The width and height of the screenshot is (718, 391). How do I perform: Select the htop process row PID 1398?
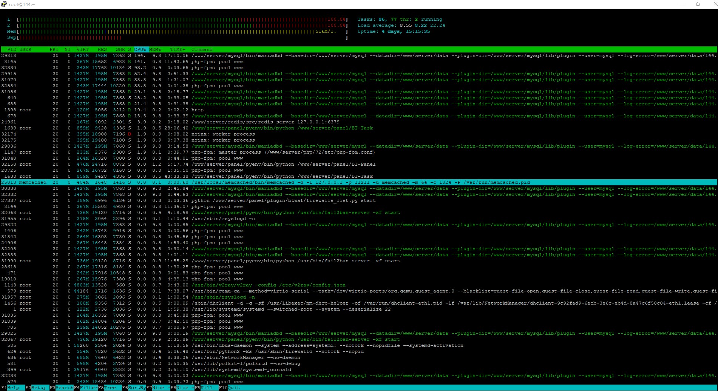click(359, 110)
